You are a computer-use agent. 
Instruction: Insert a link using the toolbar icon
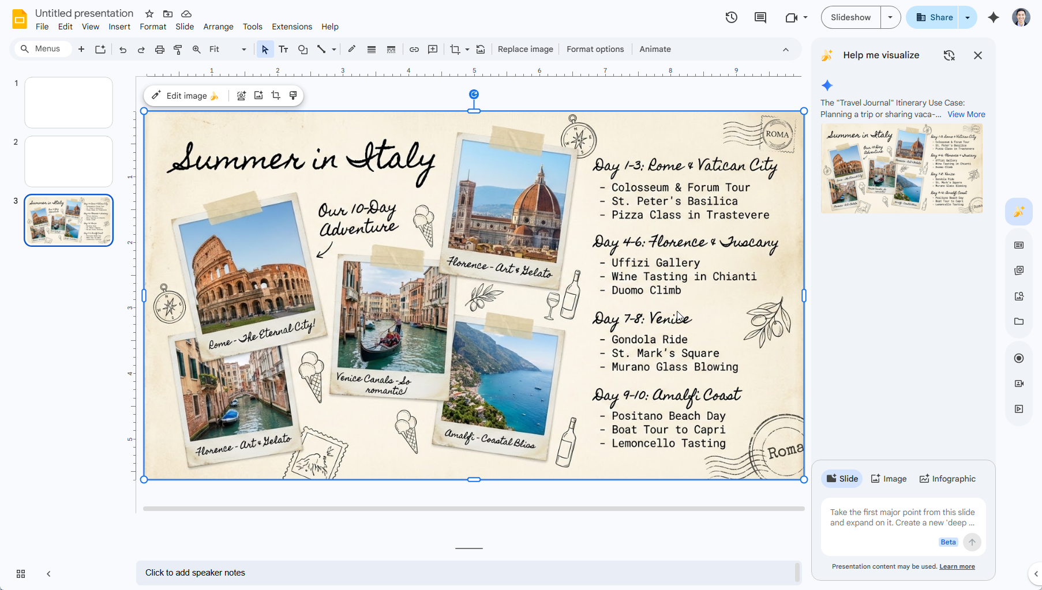pos(414,49)
